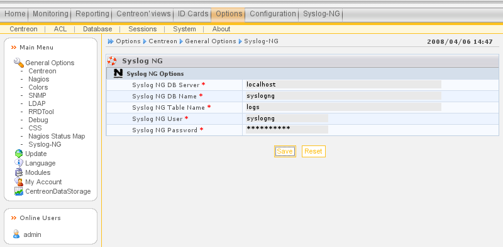503x247 pixels.
Task: Open the Configuration tab
Action: [x=273, y=14]
